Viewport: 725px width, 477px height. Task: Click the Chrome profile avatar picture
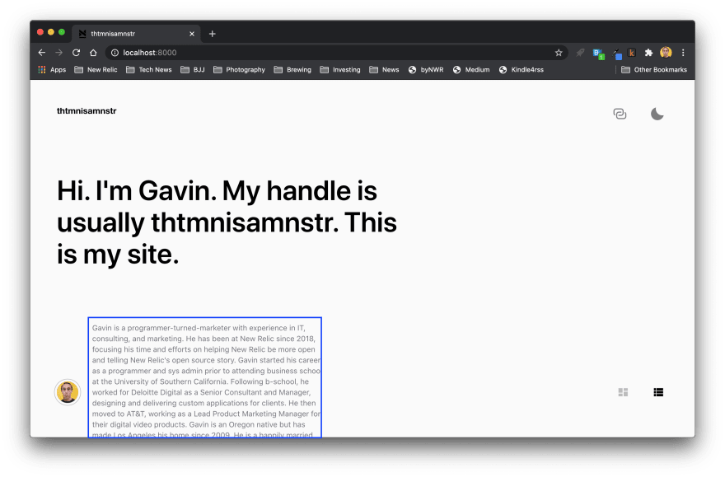pyautogui.click(x=665, y=52)
